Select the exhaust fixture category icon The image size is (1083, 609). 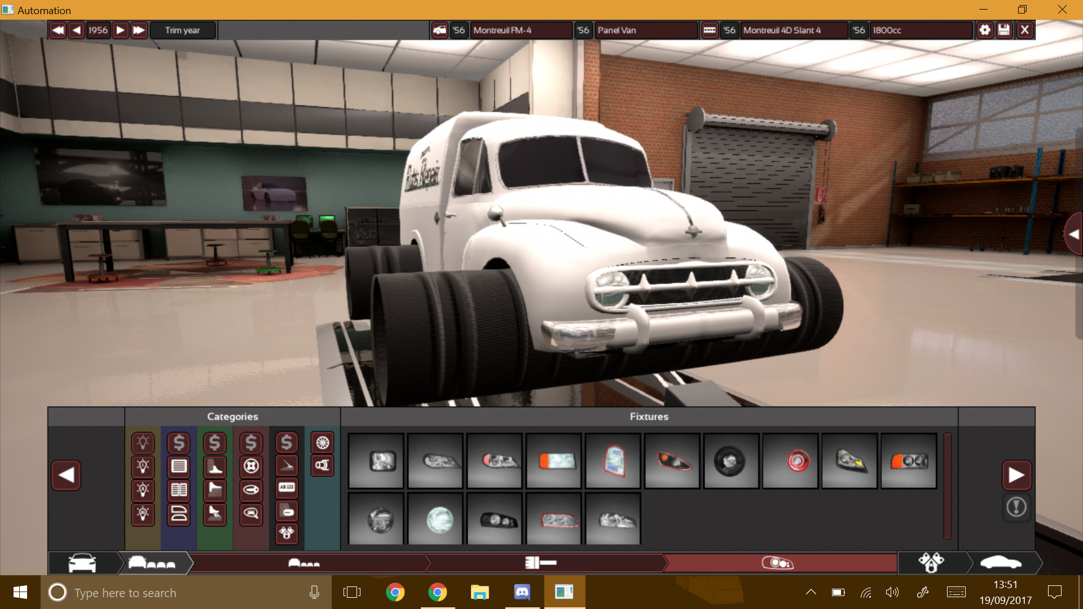pos(323,466)
